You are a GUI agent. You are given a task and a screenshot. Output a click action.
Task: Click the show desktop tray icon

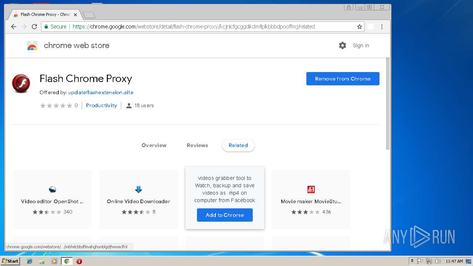[x=469, y=261]
